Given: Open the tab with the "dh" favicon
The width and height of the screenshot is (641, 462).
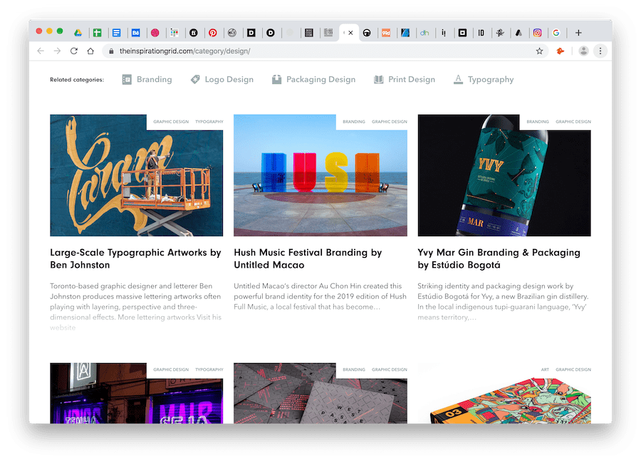Looking at the screenshot, I should point(424,33).
